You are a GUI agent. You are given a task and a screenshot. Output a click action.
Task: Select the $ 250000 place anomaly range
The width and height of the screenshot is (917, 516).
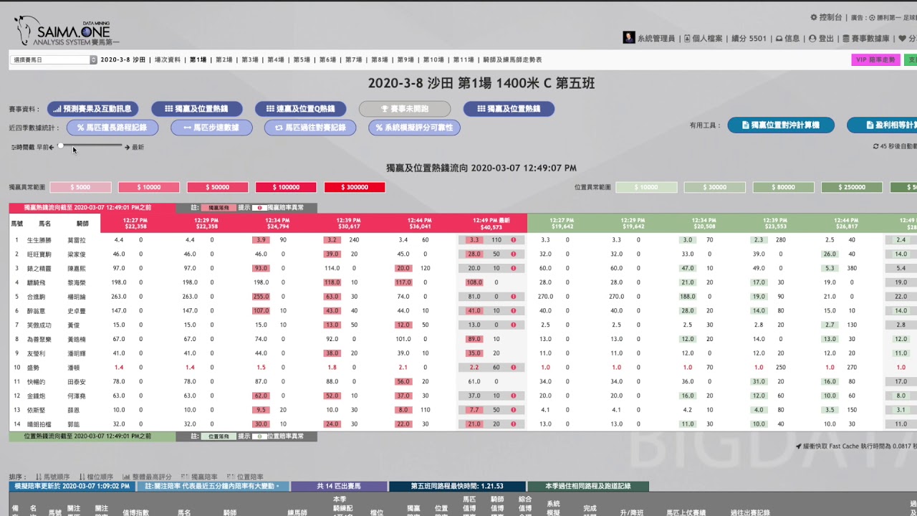[852, 187]
